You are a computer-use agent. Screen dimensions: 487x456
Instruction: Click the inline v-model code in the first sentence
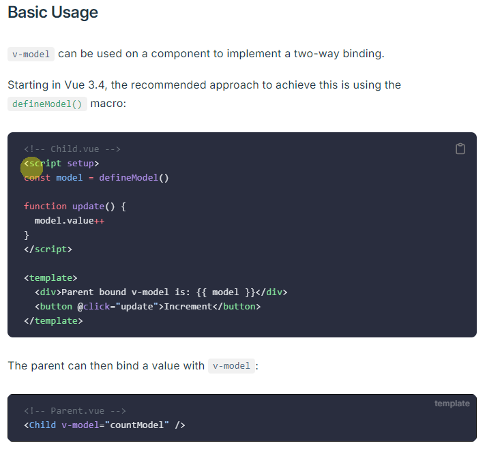click(x=31, y=55)
